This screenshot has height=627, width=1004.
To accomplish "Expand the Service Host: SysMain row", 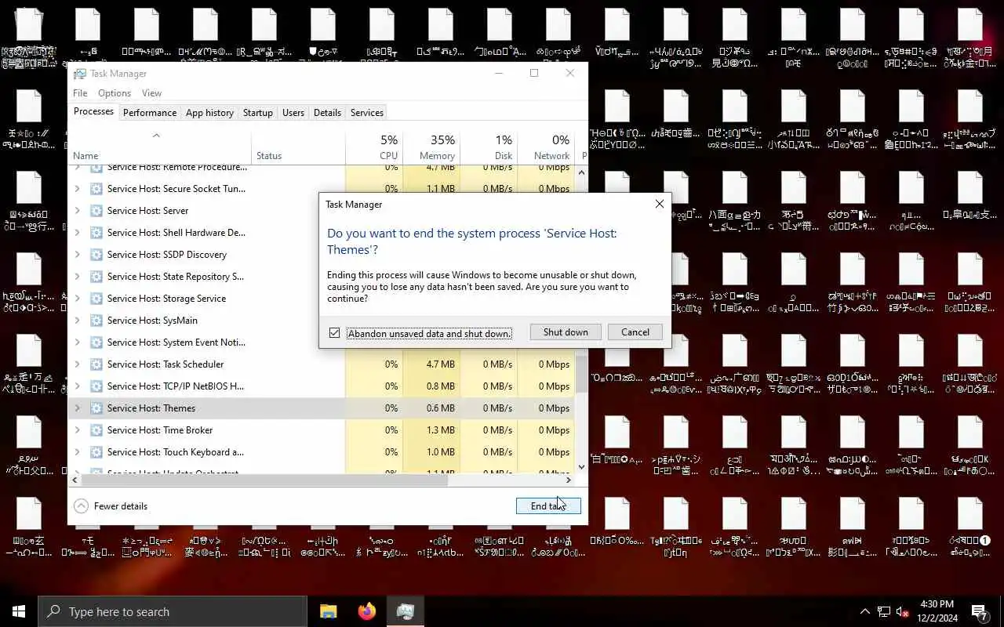I will coord(77,321).
